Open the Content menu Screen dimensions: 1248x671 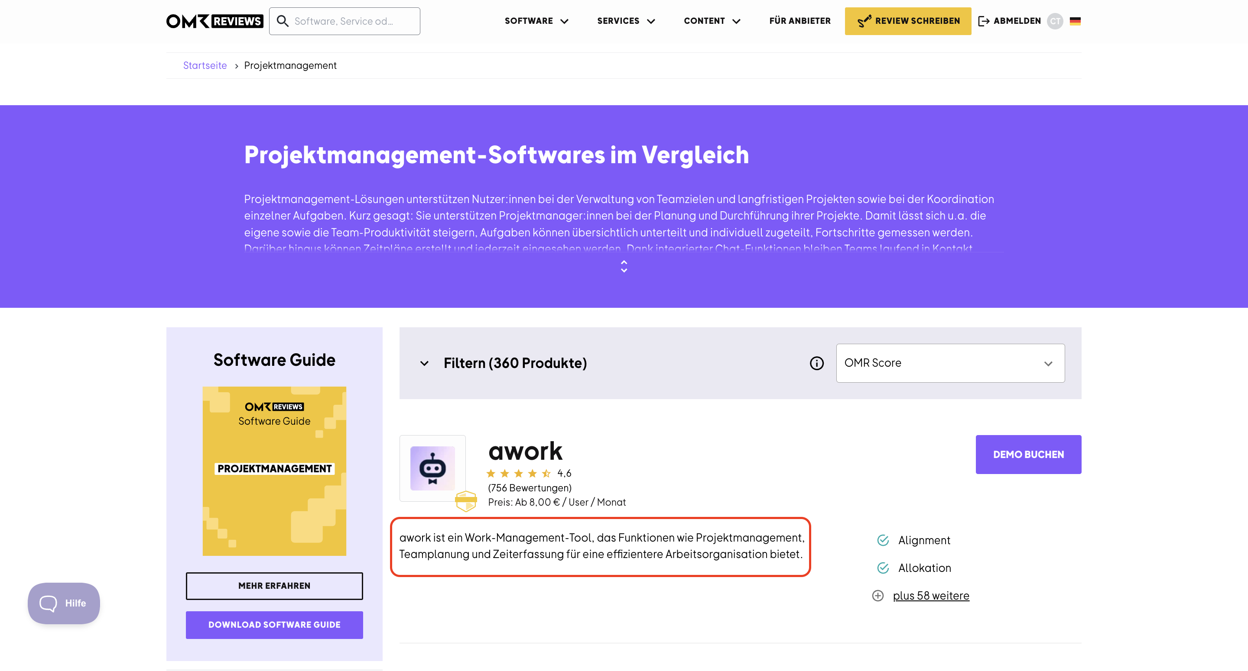point(712,21)
